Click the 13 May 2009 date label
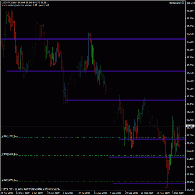Image resolution: width=195 pixels, height=195 pixels. (x=23, y=193)
